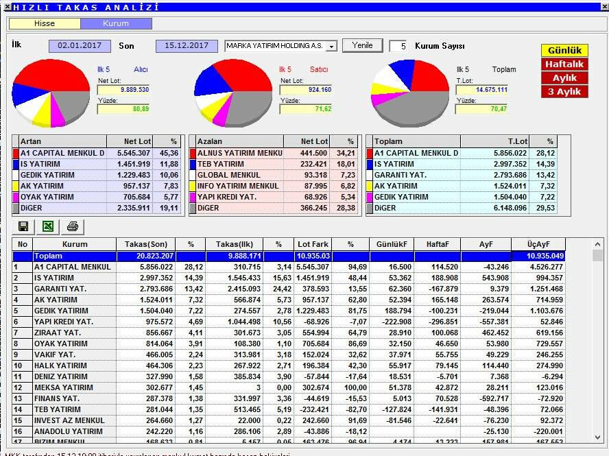
Task: Click the Net Lot value 9.889.530
Action: (123, 90)
